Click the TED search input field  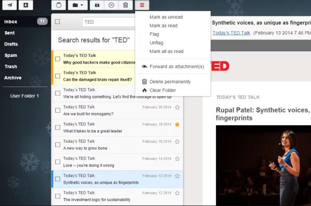point(109,22)
